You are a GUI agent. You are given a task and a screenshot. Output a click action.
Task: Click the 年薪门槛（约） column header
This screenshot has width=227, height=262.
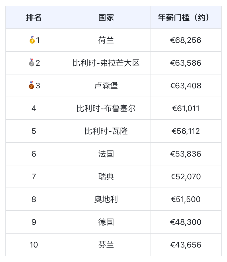[185, 18]
